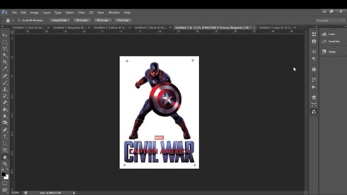Click the Fill Screen button
This screenshot has width=347, height=195.
tap(102, 21)
